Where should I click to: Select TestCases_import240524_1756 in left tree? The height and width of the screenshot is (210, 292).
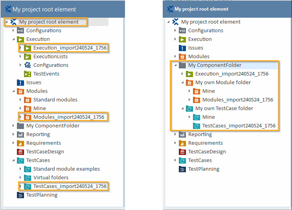click(70, 186)
